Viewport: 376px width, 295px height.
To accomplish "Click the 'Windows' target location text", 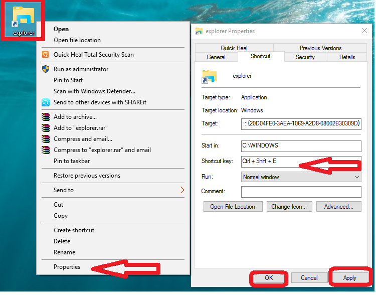I will pos(252,110).
